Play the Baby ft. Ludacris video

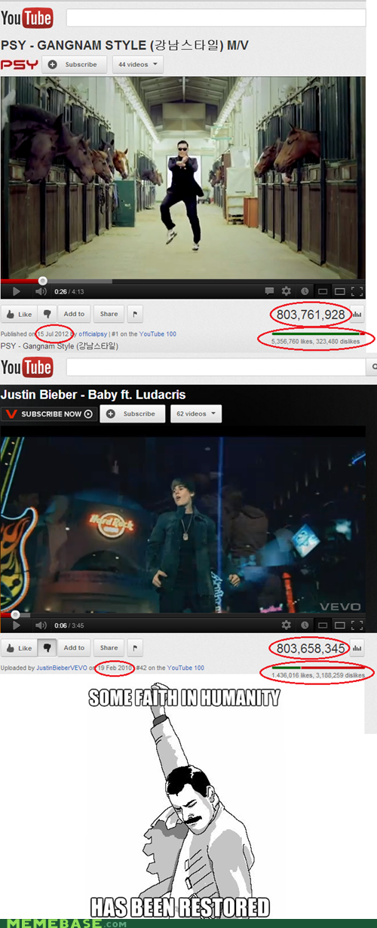pyautogui.click(x=16, y=625)
